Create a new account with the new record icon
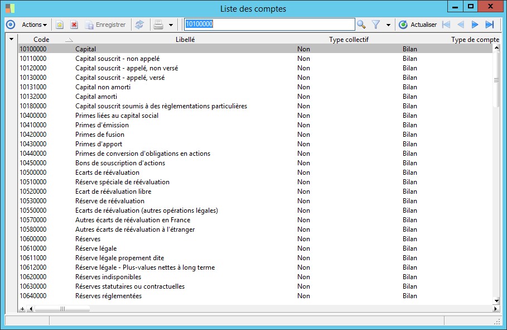The image size is (507, 330). (x=60, y=25)
